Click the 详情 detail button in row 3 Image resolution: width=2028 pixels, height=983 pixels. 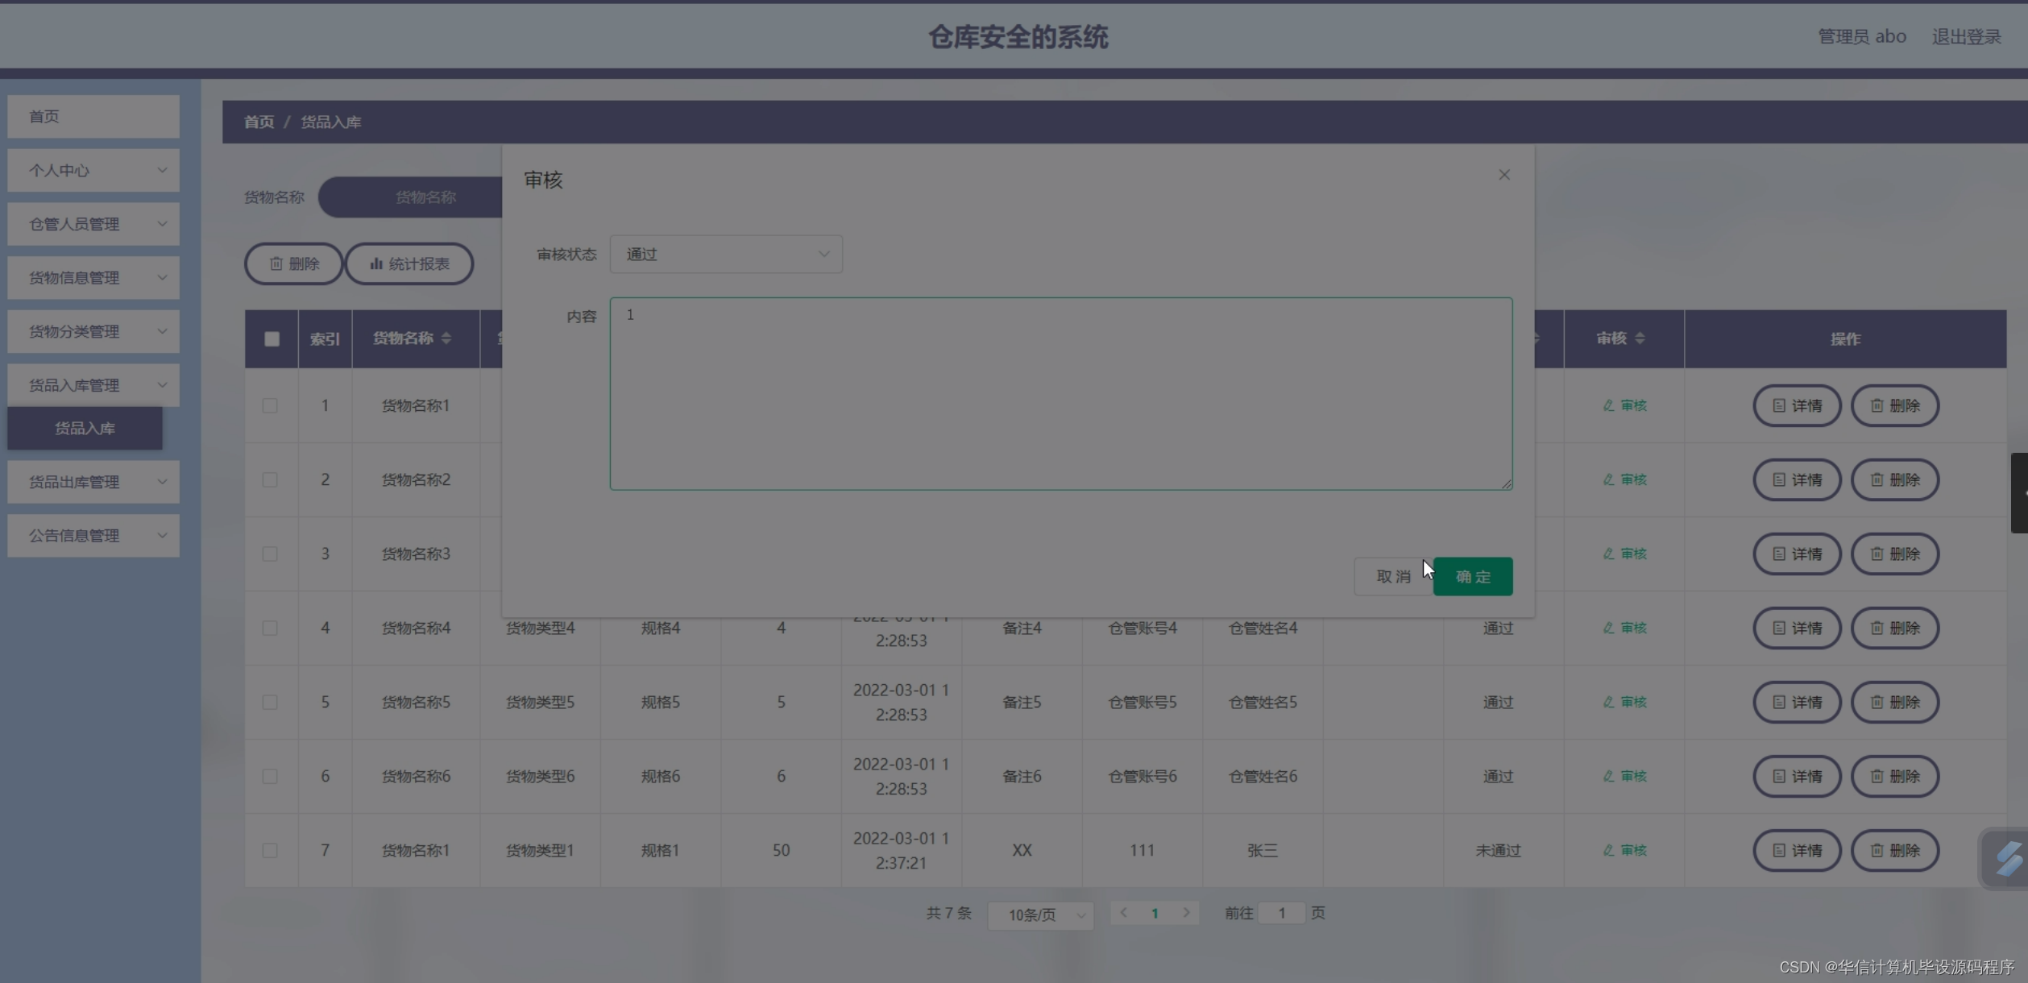pyautogui.click(x=1797, y=554)
